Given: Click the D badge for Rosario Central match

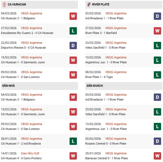Looking at the screenshot, I should coord(158,141).
